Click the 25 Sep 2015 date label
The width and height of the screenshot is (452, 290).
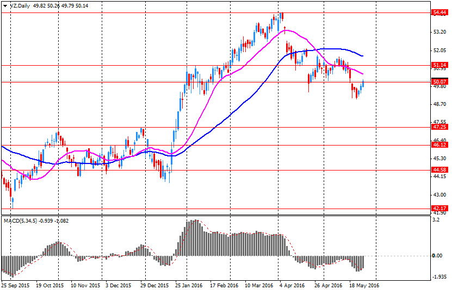pos(15,286)
